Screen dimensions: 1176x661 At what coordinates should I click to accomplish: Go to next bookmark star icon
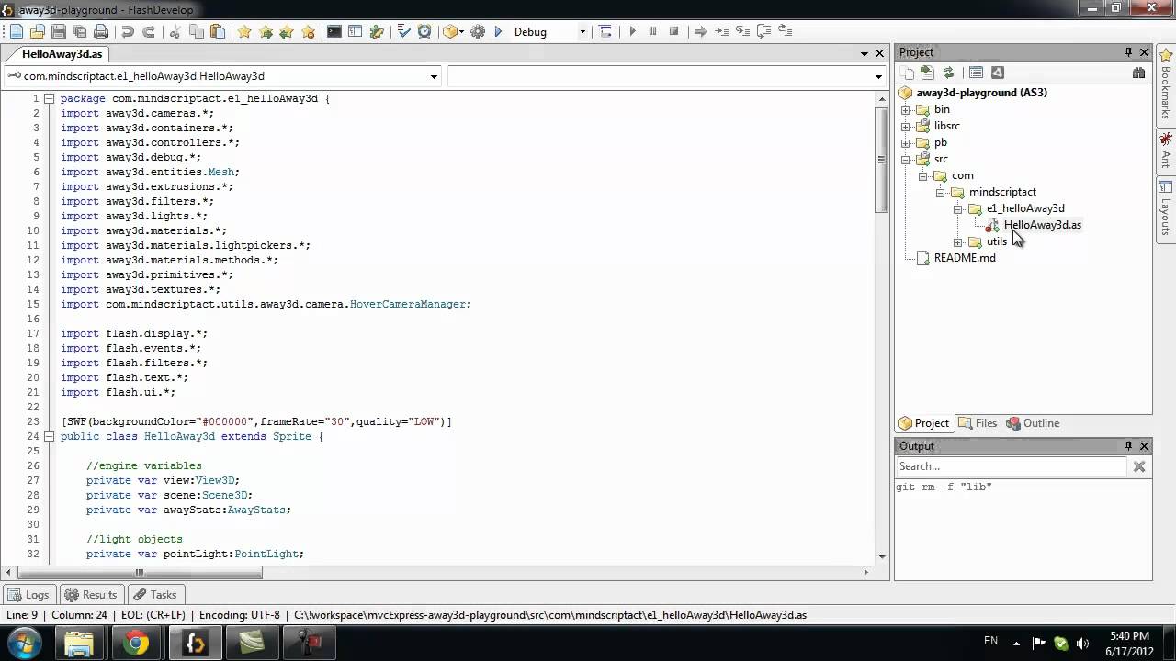266,31
